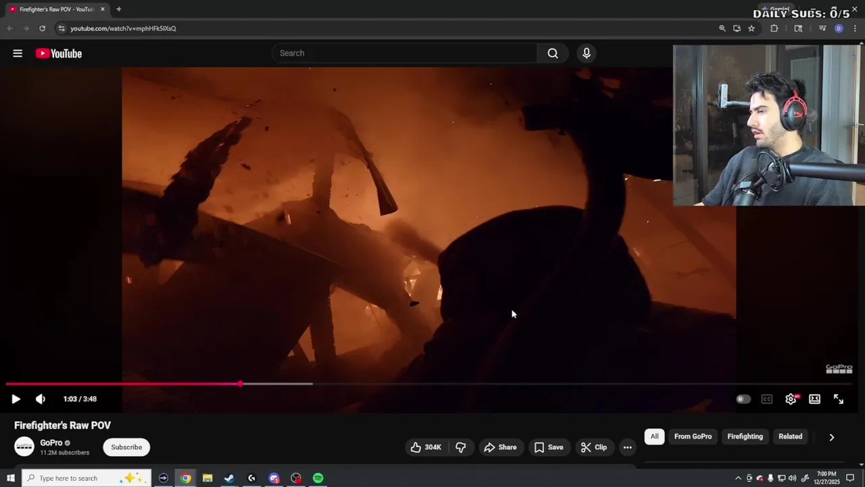Click the taskbar search box
865x487 pixels.
click(87, 478)
